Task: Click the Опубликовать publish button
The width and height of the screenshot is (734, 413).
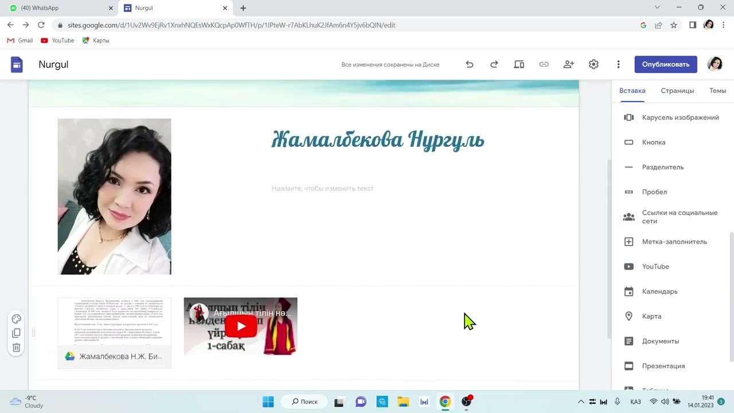Action: click(666, 64)
